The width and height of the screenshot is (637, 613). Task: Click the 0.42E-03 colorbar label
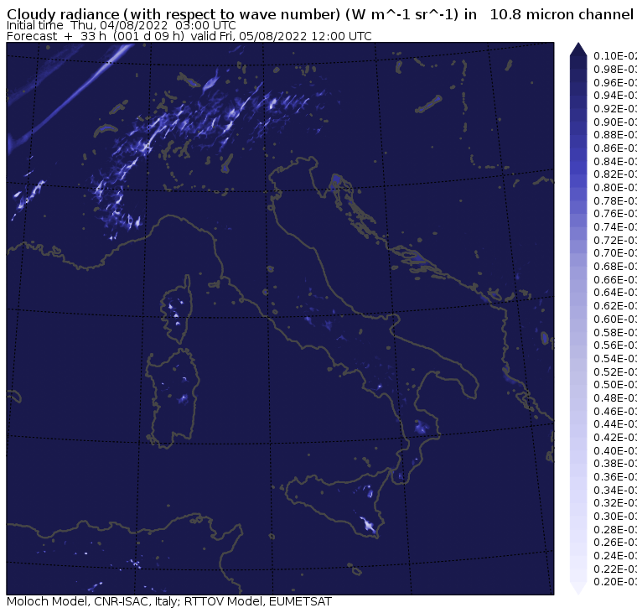coord(614,438)
